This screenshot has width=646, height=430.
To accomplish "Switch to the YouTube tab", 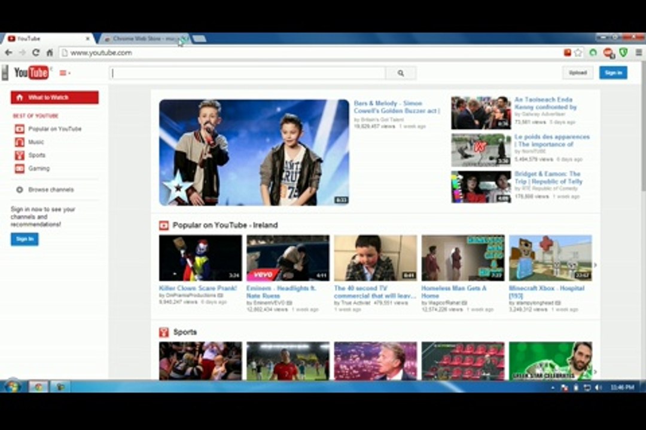I will (47, 39).
